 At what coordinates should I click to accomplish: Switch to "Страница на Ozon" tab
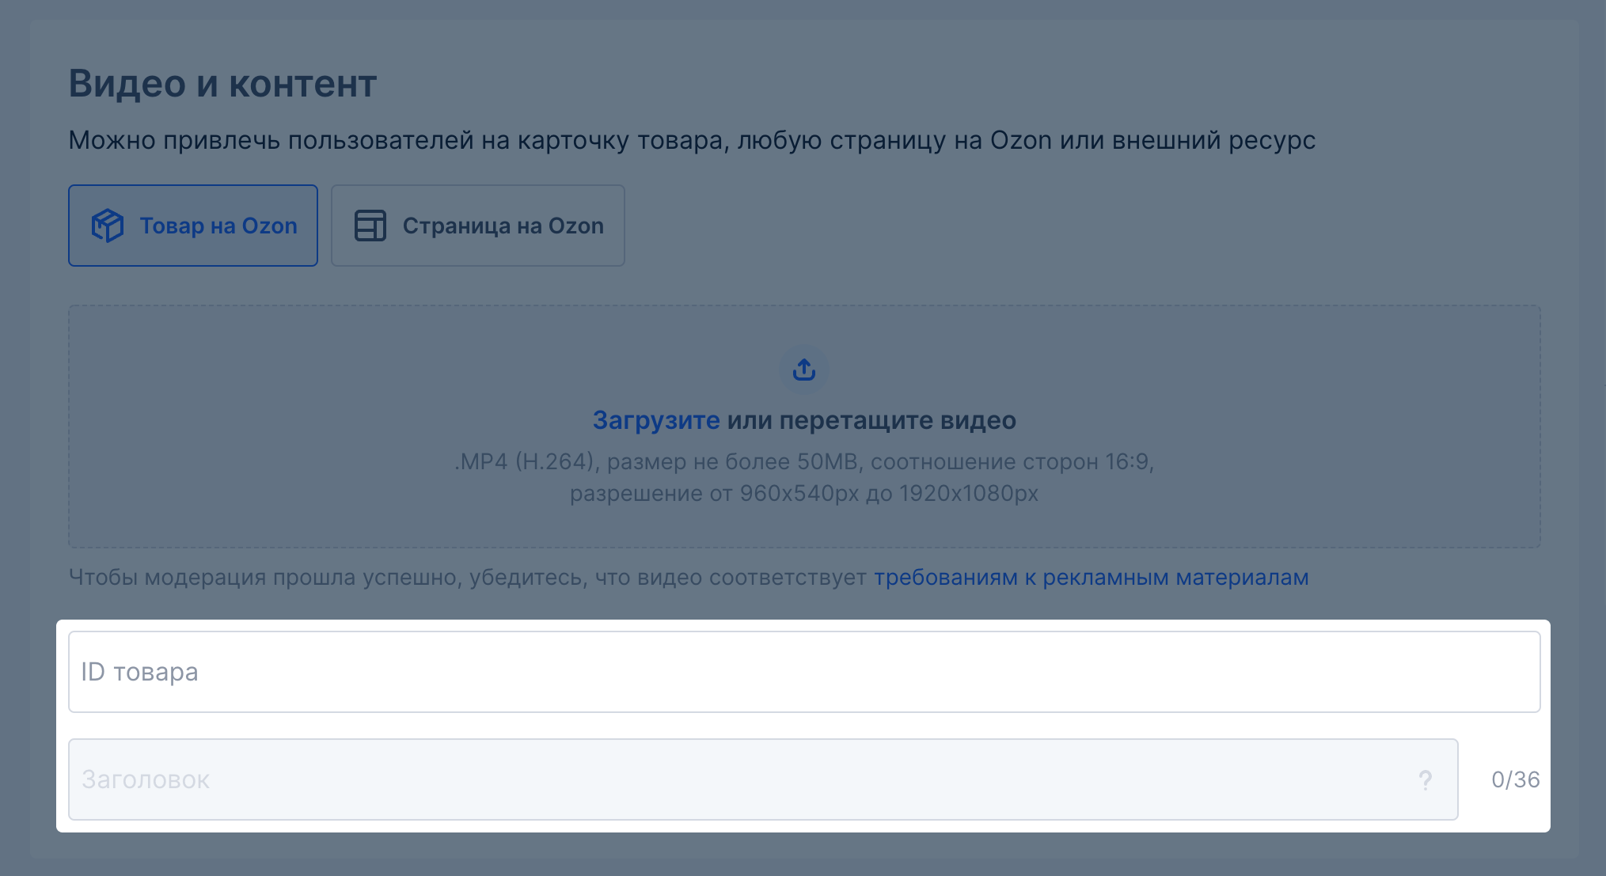478,226
